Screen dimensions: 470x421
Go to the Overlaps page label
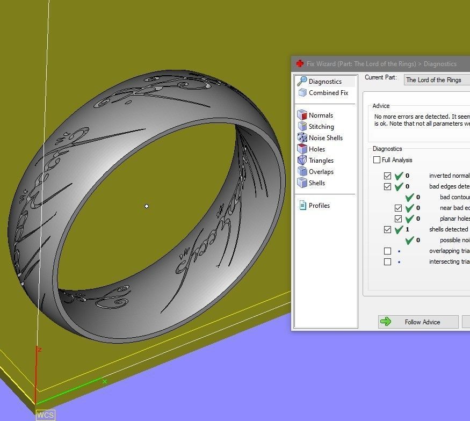click(x=321, y=172)
